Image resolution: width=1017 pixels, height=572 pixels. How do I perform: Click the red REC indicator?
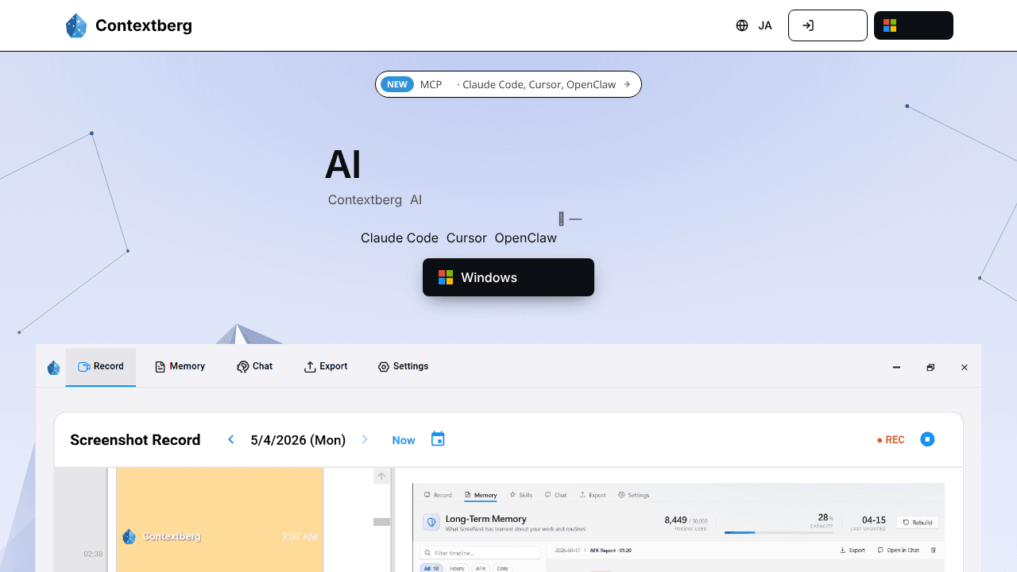click(891, 440)
